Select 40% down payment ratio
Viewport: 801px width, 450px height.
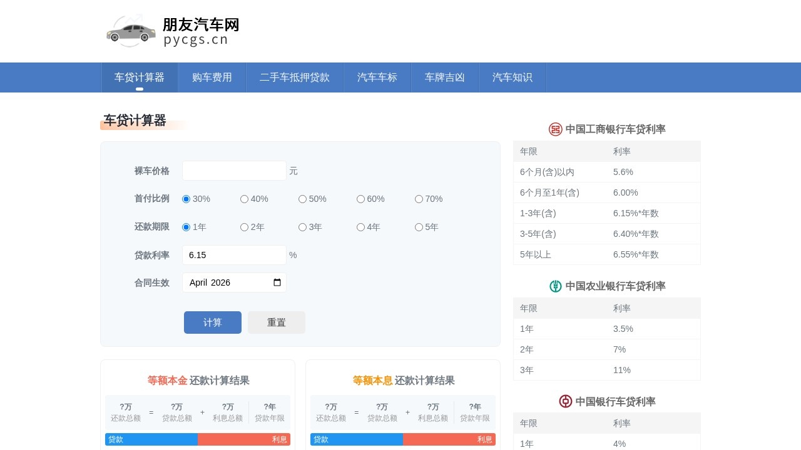244,199
